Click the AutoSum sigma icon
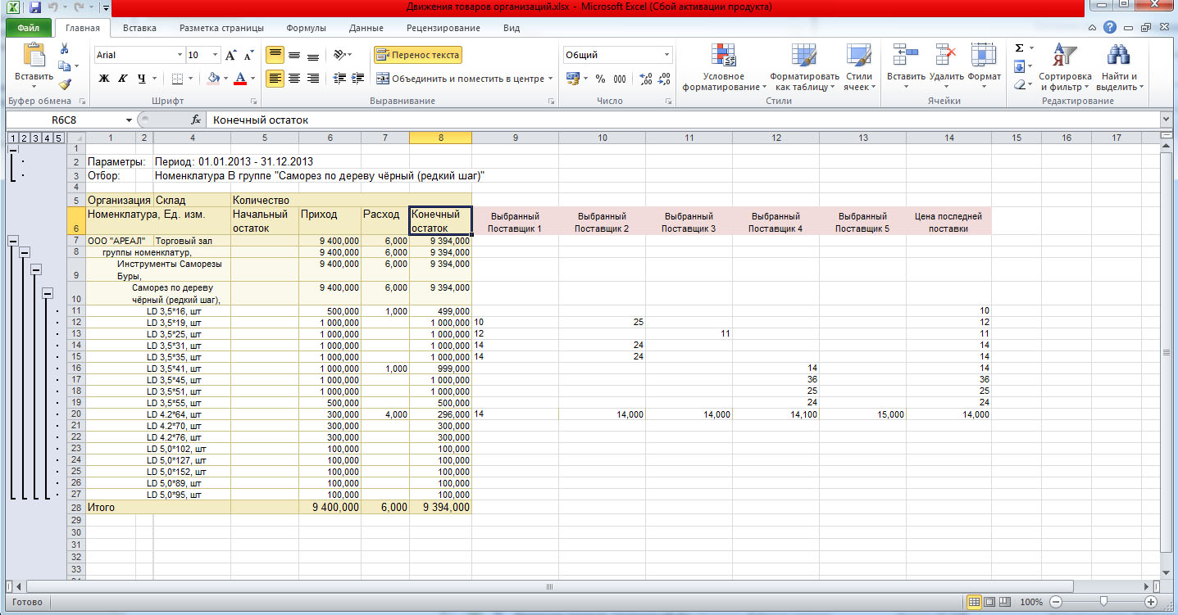 pyautogui.click(x=1019, y=48)
